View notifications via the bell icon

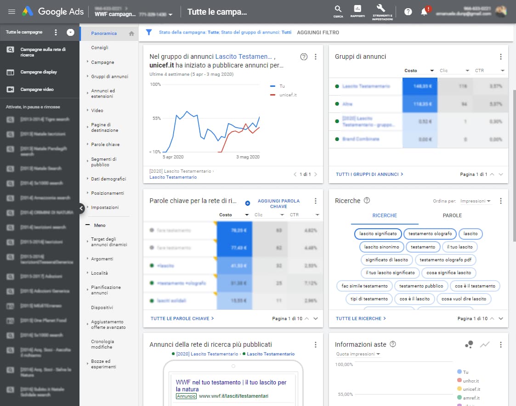(x=425, y=12)
